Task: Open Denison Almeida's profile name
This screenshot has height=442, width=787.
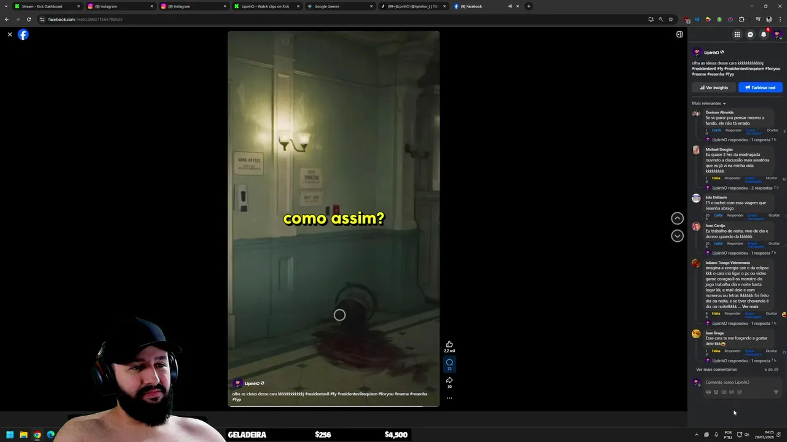Action: [719, 112]
